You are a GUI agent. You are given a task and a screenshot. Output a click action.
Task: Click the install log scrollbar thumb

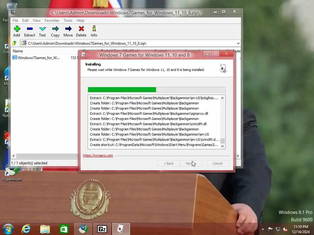point(222,140)
